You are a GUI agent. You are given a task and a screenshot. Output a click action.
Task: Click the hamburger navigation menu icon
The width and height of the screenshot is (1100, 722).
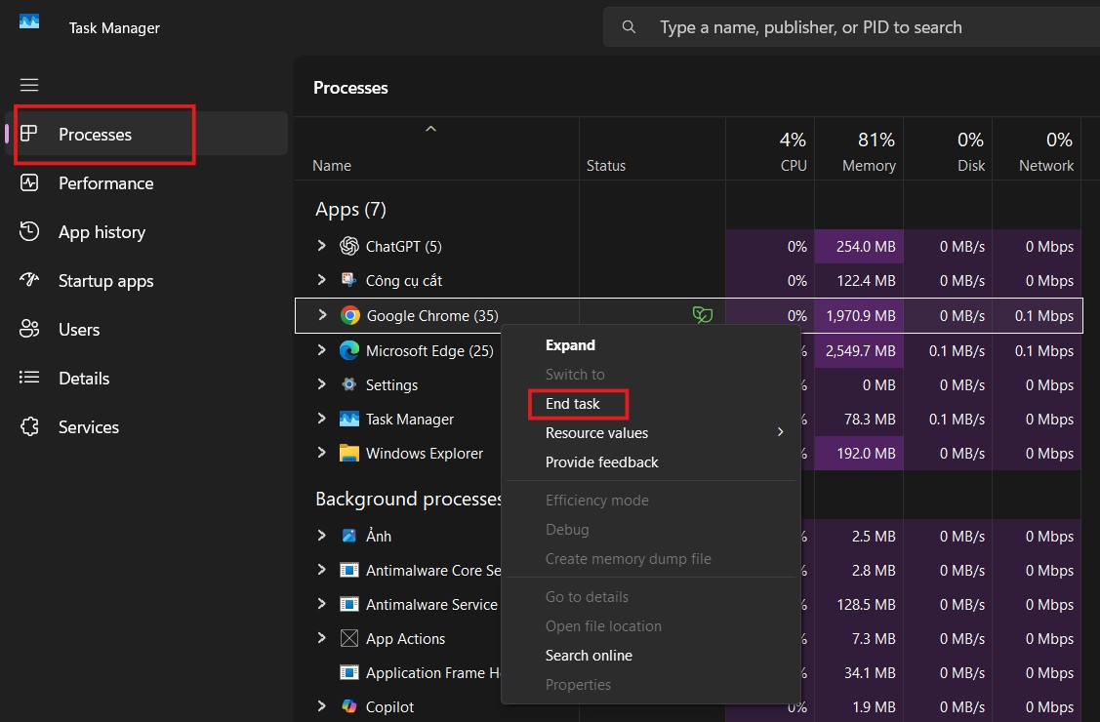29,85
